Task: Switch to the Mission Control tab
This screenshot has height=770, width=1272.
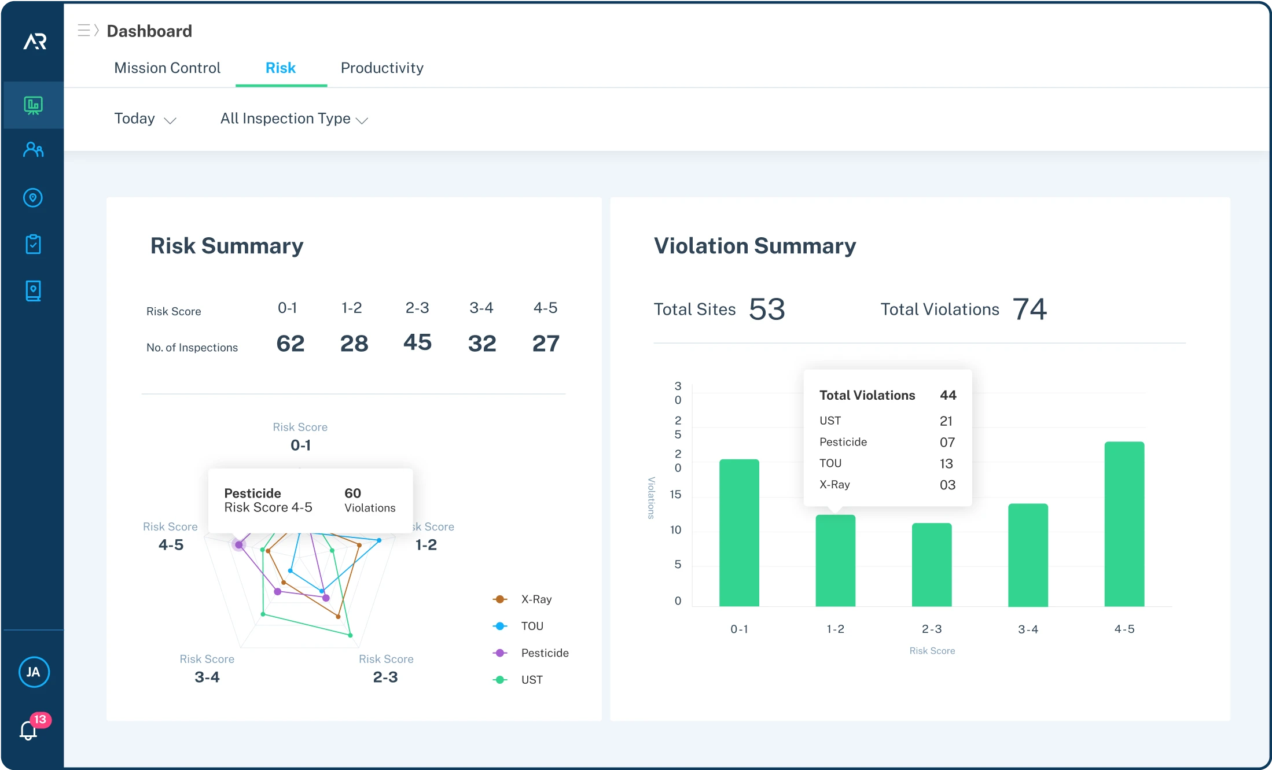Action: click(x=166, y=67)
